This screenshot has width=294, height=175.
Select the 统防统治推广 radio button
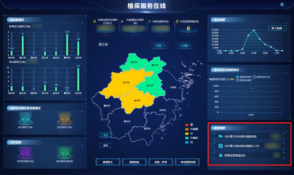tap(238, 80)
